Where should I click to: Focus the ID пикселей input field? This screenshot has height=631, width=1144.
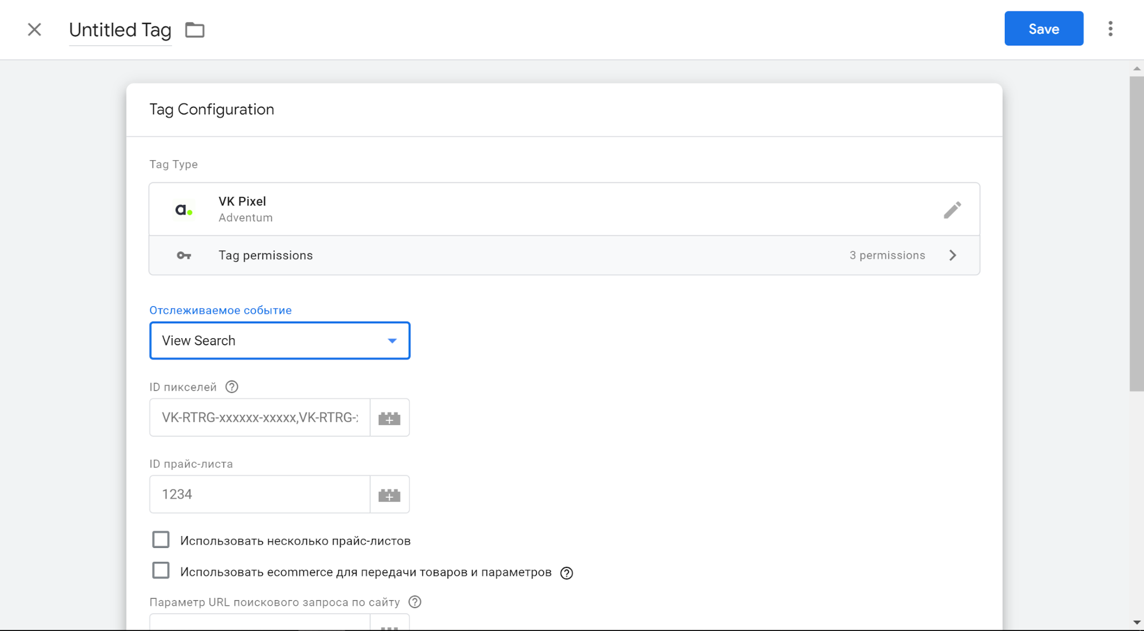click(260, 418)
